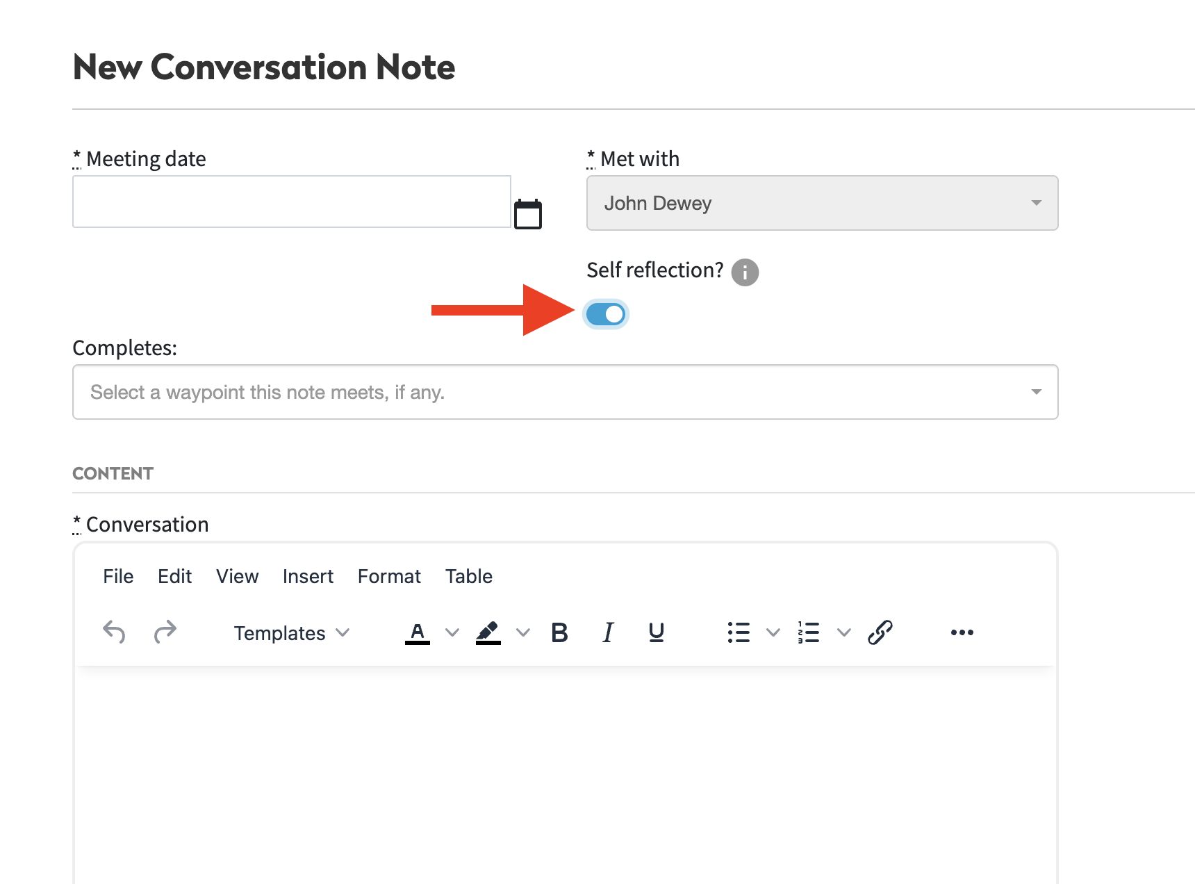Expand text color options chevron
This screenshot has height=884, width=1195.
click(452, 632)
